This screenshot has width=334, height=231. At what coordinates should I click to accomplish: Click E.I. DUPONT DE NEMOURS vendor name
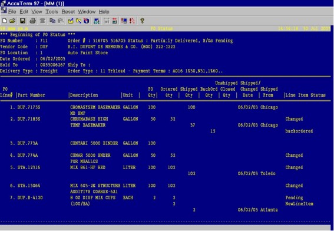(103, 47)
